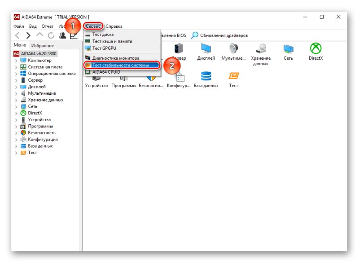
Task: Select AIDA64 v6.20.5300 root in the tree
Action: coord(35,53)
